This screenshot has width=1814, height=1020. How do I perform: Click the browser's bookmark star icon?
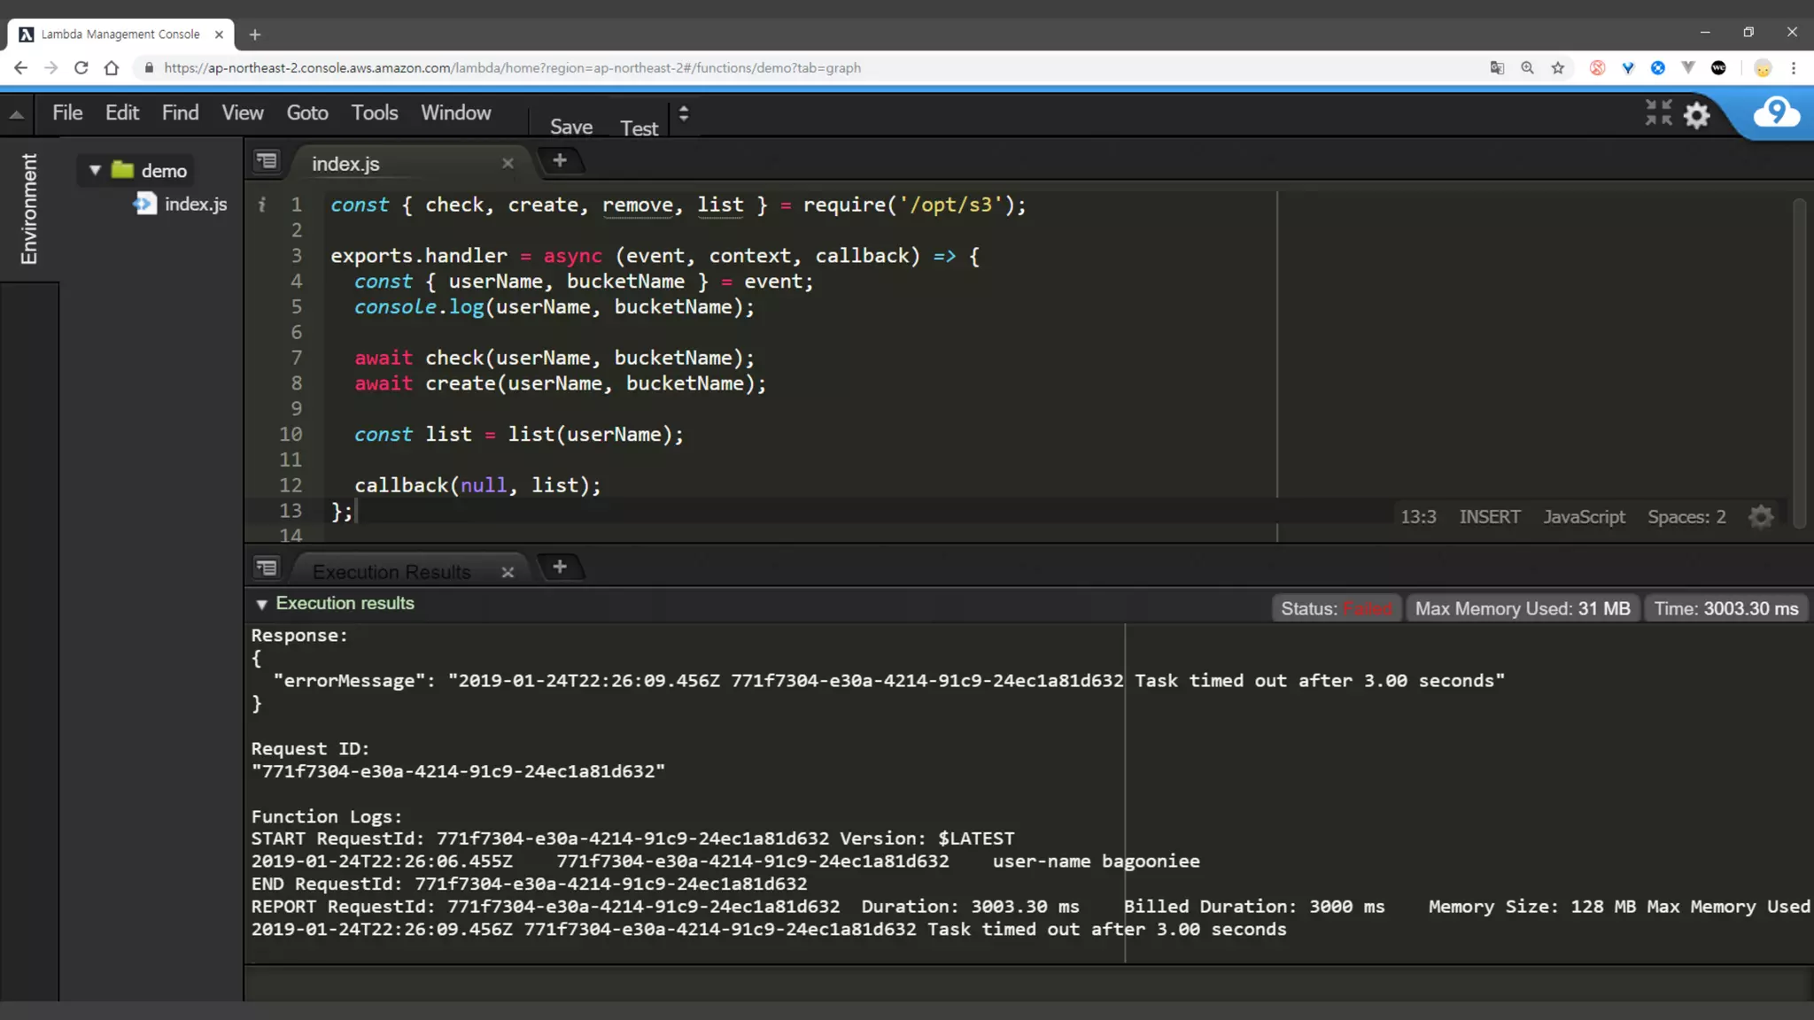(x=1558, y=68)
